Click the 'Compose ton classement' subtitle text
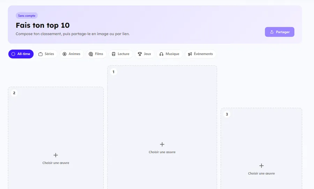314x189 pixels. (x=73, y=34)
